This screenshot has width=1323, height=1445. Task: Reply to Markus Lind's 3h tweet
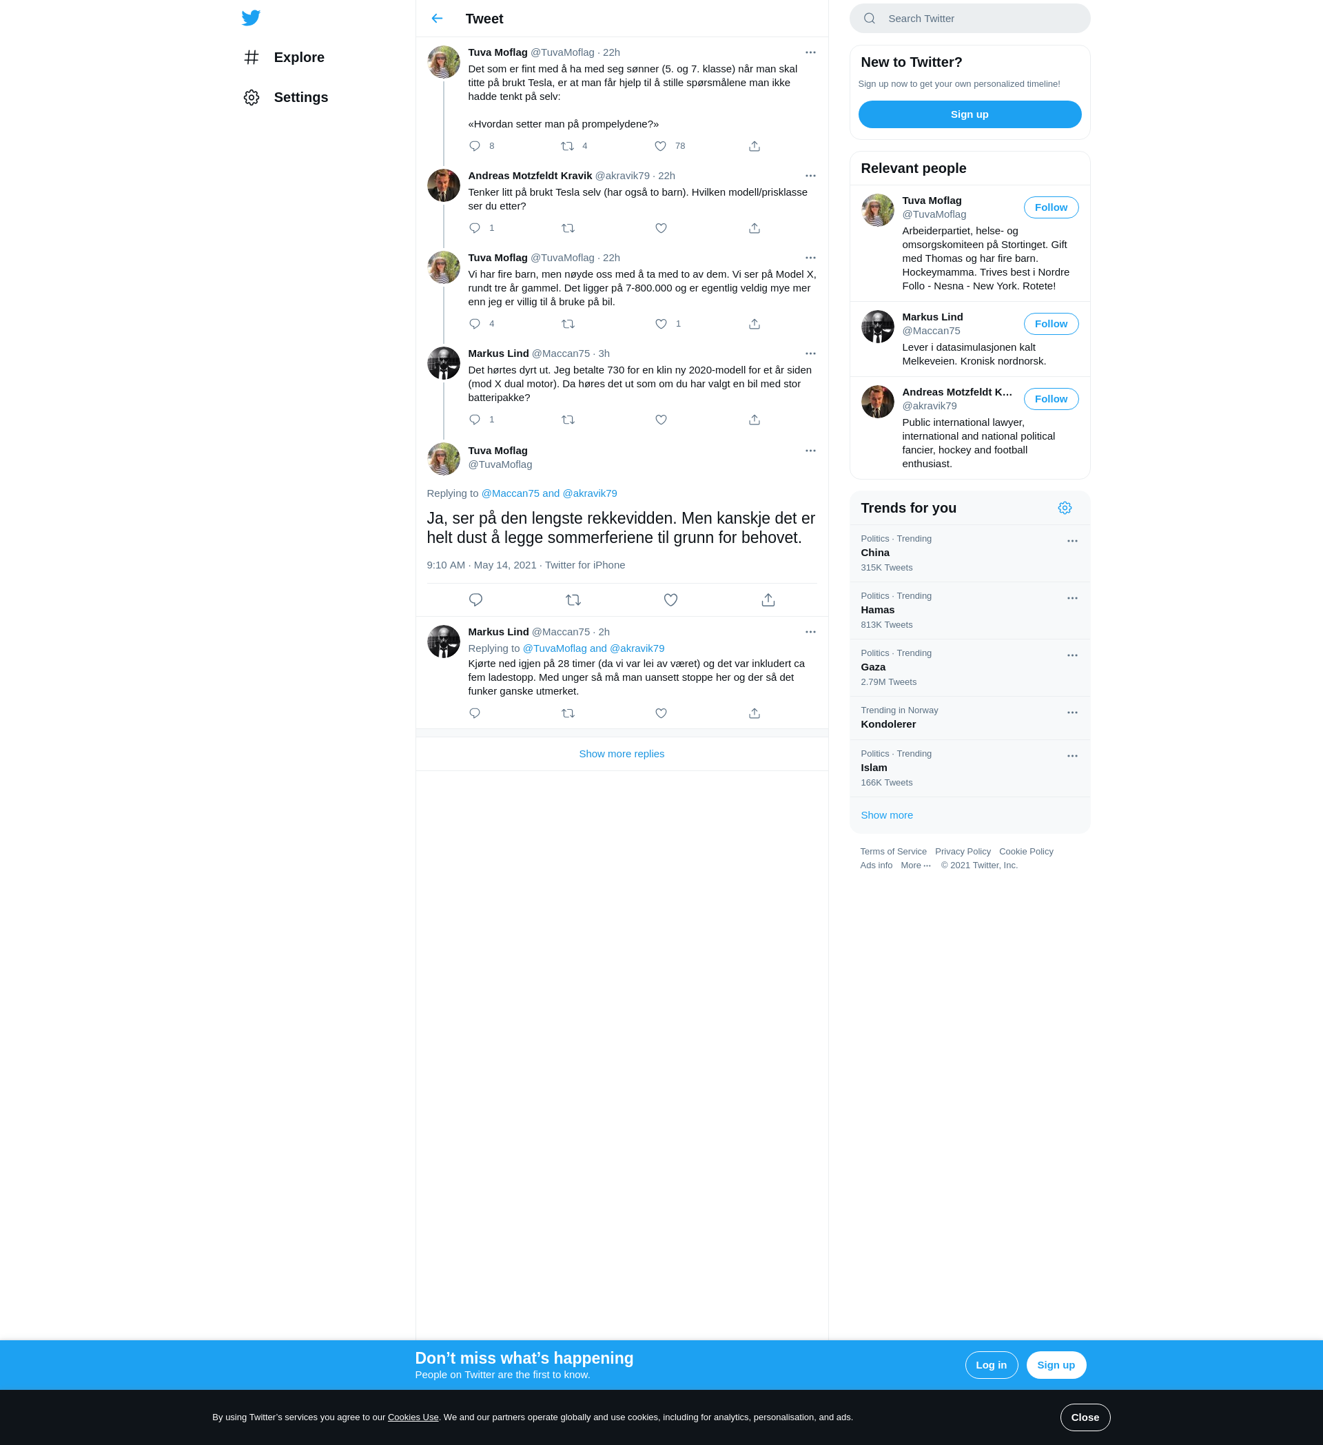pos(475,420)
